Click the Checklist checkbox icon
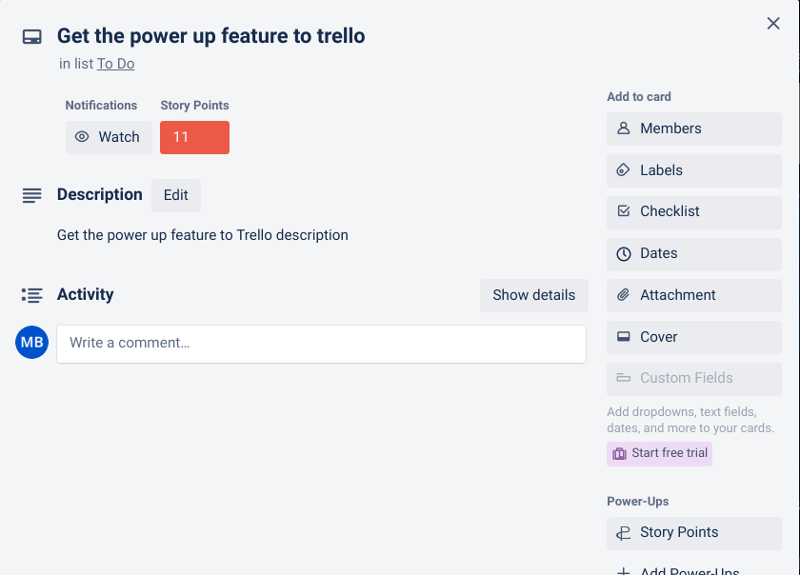 (624, 210)
